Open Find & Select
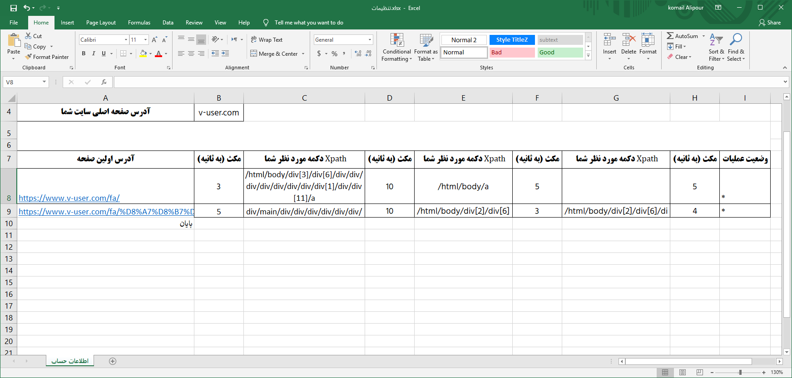 pyautogui.click(x=736, y=47)
